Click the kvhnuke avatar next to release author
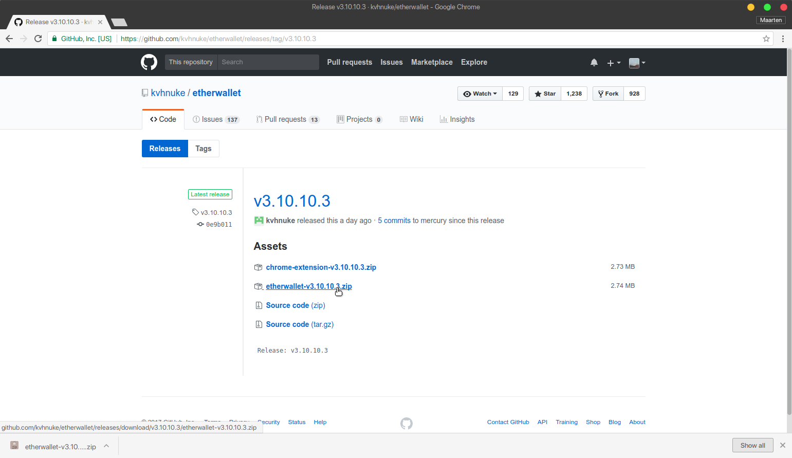The image size is (792, 458). [x=259, y=221]
